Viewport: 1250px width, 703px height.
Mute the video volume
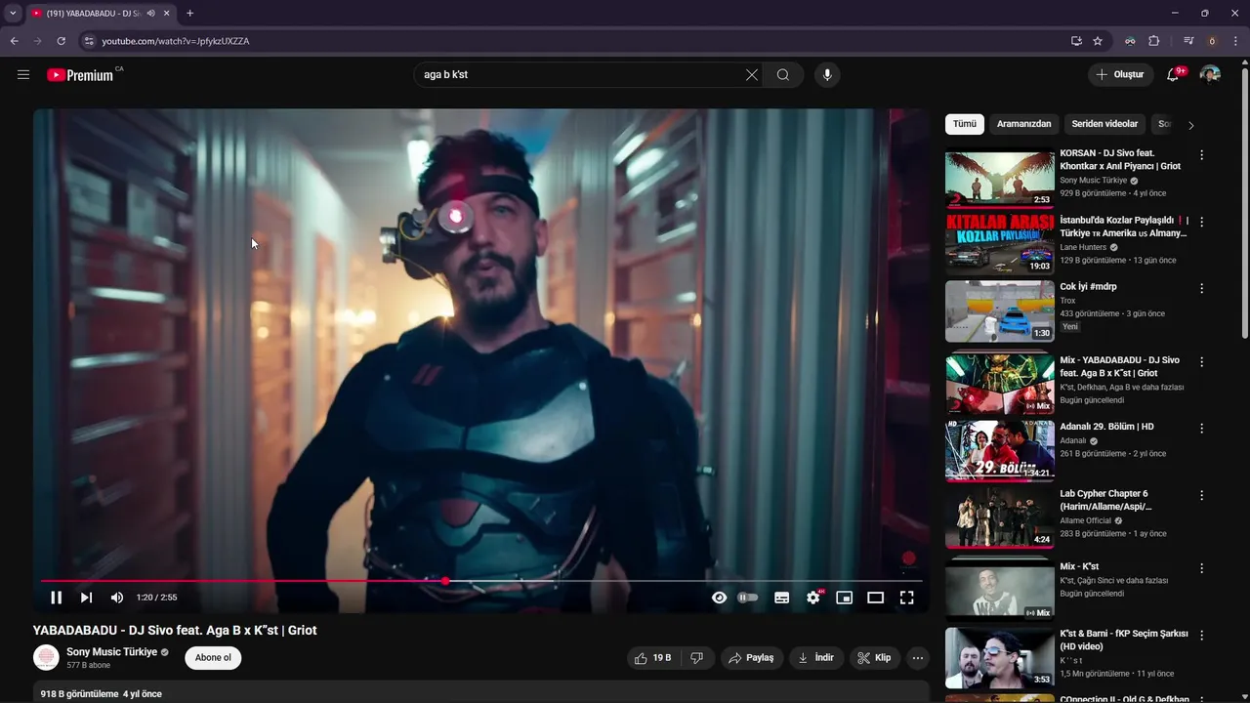point(117,598)
